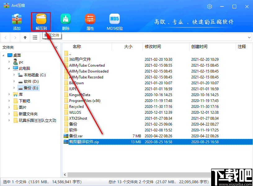Screen dimensions: 253x186
Task: Select the 备份.rar archive file
Action: click(158, 136)
